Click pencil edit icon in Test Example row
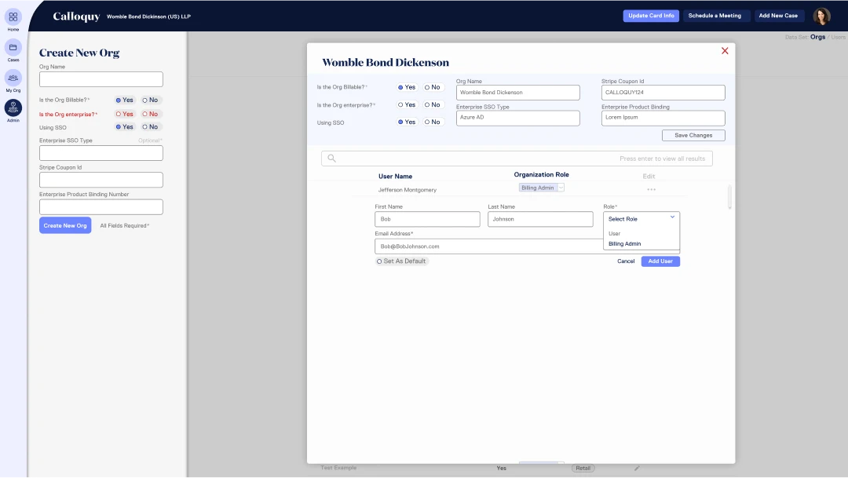 pyautogui.click(x=637, y=469)
